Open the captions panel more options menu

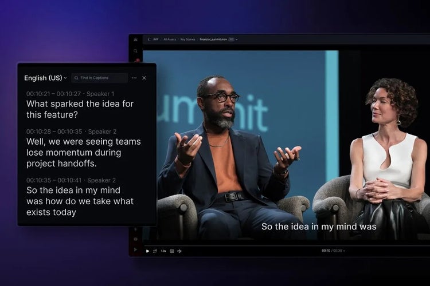pyautogui.click(x=134, y=78)
